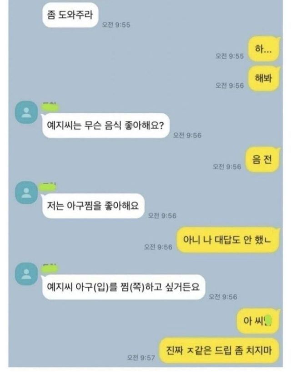Screen dimensions: 291x374
Task: Select the yellow 해봐 message bubble
Action: pos(264,78)
